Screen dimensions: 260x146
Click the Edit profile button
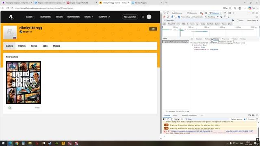click(x=153, y=29)
